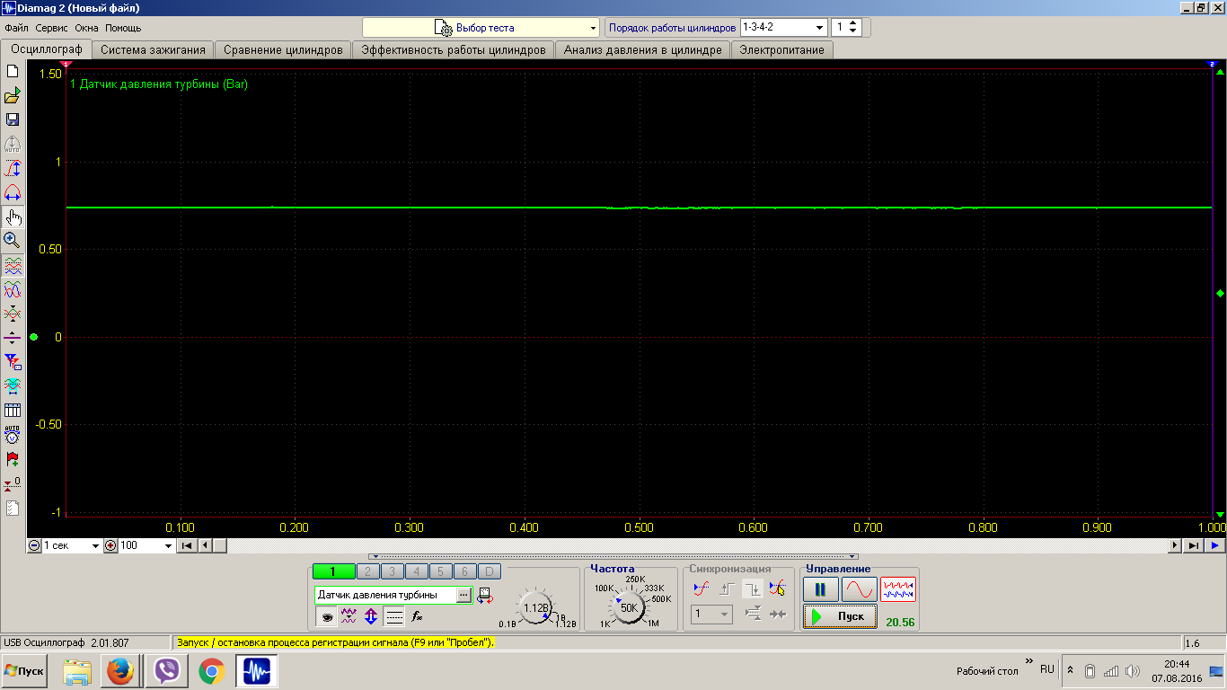Screen dimensions: 1227x690
Task: Enable channel 2 button
Action: point(368,571)
